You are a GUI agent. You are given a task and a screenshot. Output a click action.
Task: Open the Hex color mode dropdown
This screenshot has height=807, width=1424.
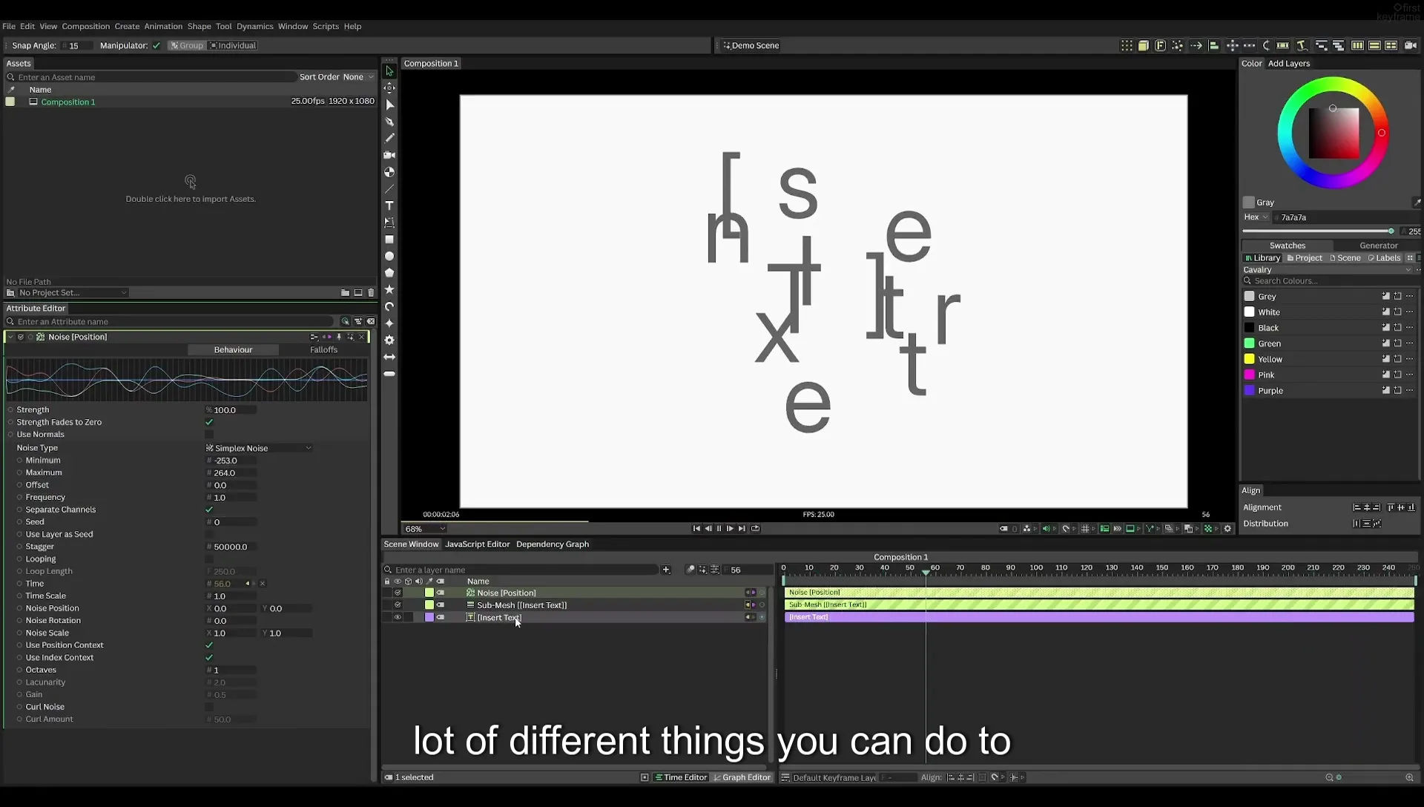[1256, 217]
